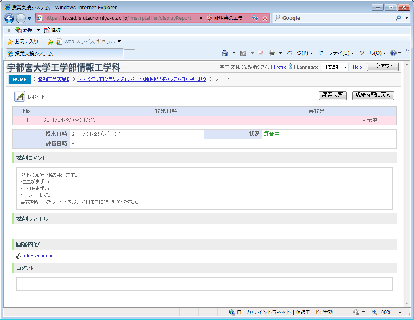Open the Language dropdown showing 日本語
Viewport: 414px width, 320px height.
pos(334,67)
